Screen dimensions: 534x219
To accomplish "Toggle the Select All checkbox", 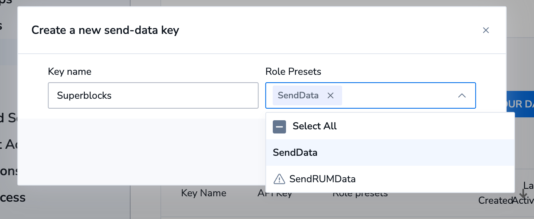I will point(279,126).
